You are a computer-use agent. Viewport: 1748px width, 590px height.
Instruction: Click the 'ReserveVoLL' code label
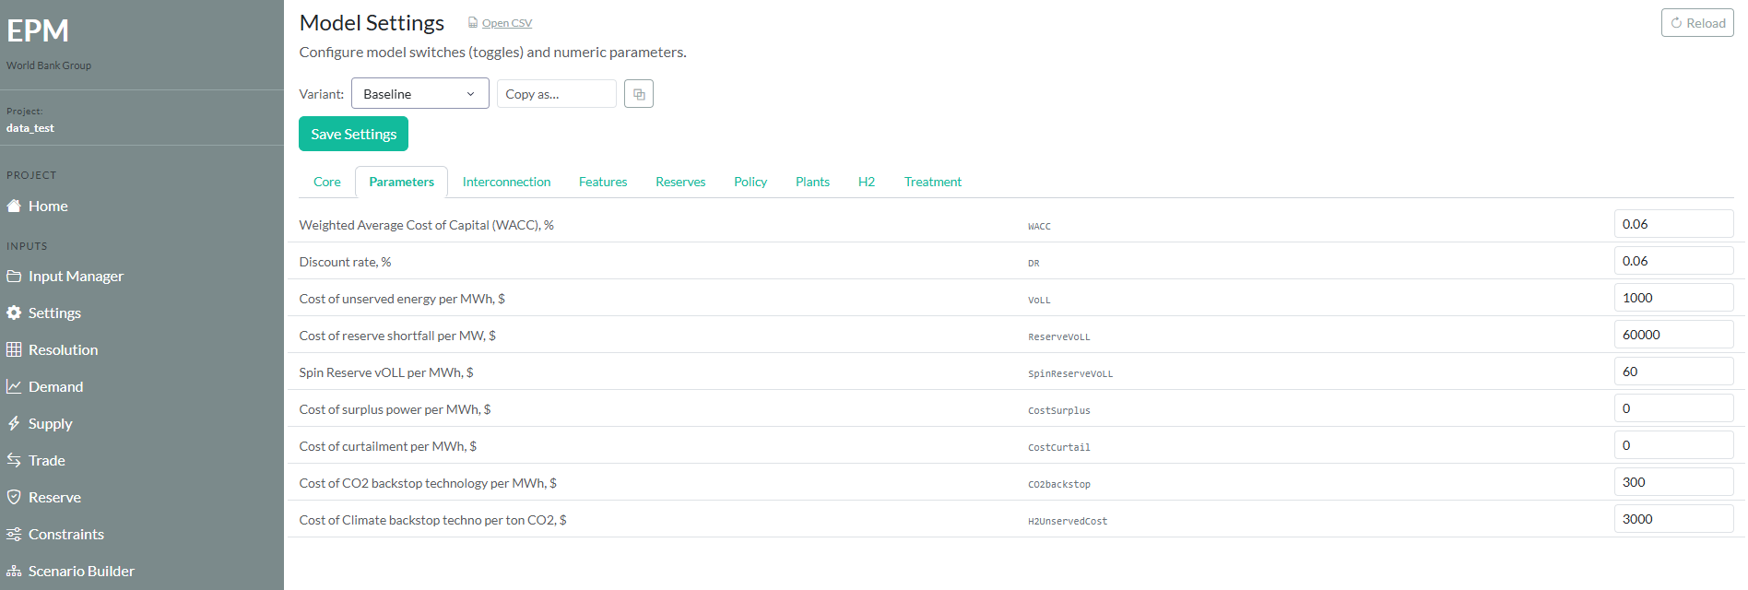1059,336
